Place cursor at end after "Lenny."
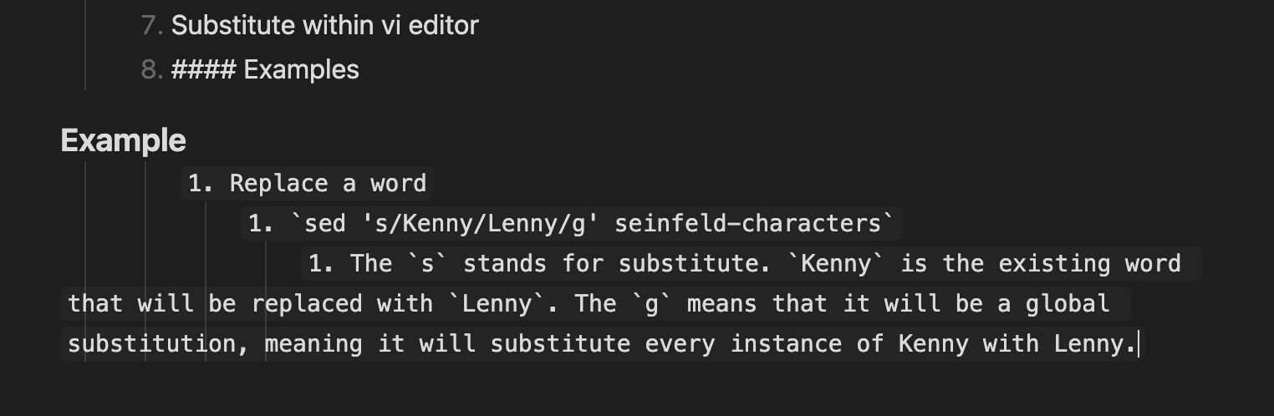The width and height of the screenshot is (1274, 416). (x=1138, y=344)
